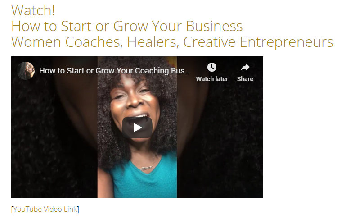Click the Watch later clock icon
Screen dimensions: 346x224
[211, 67]
